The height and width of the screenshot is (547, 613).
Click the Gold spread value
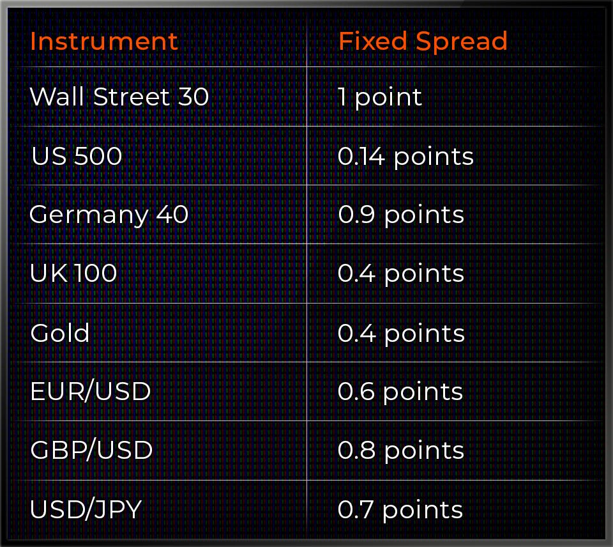pyautogui.click(x=401, y=333)
